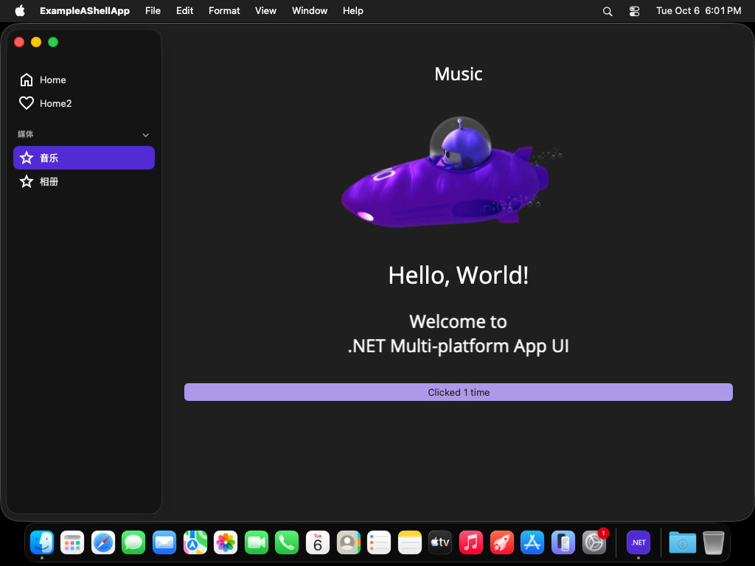The image size is (755, 566).
Task: Open Launchpad from the Dock
Action: pos(72,542)
